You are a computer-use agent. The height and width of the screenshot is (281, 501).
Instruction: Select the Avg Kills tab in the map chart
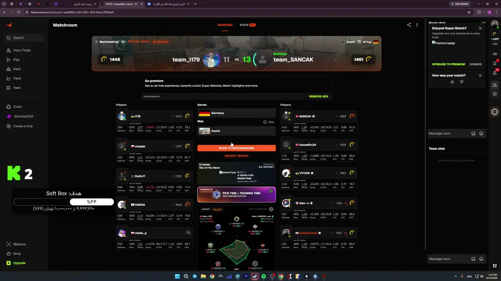pos(217,209)
